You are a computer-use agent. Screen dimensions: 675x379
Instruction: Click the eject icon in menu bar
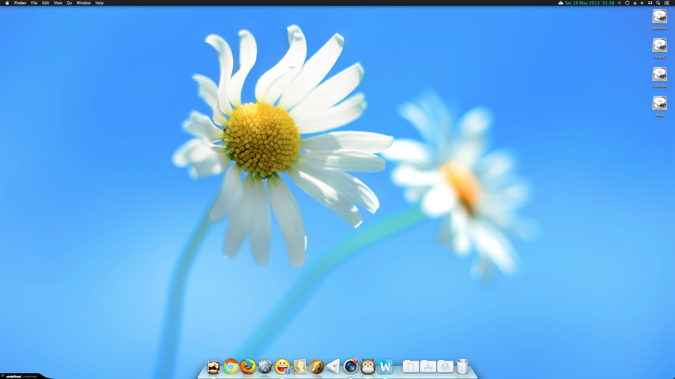tap(635, 3)
